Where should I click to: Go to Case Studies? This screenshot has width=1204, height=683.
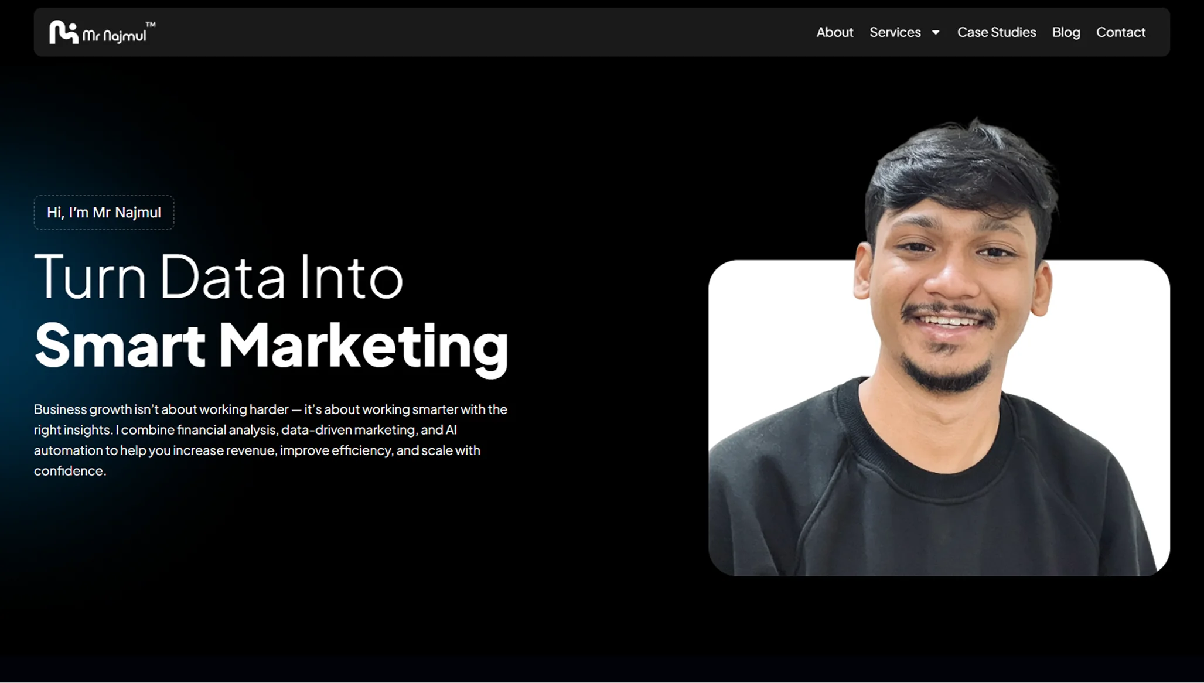pyautogui.click(x=996, y=32)
